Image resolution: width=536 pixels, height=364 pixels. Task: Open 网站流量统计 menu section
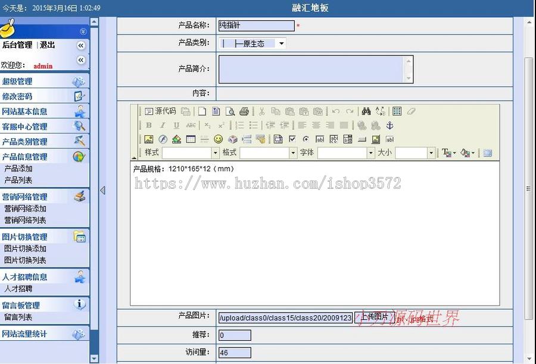[45, 334]
